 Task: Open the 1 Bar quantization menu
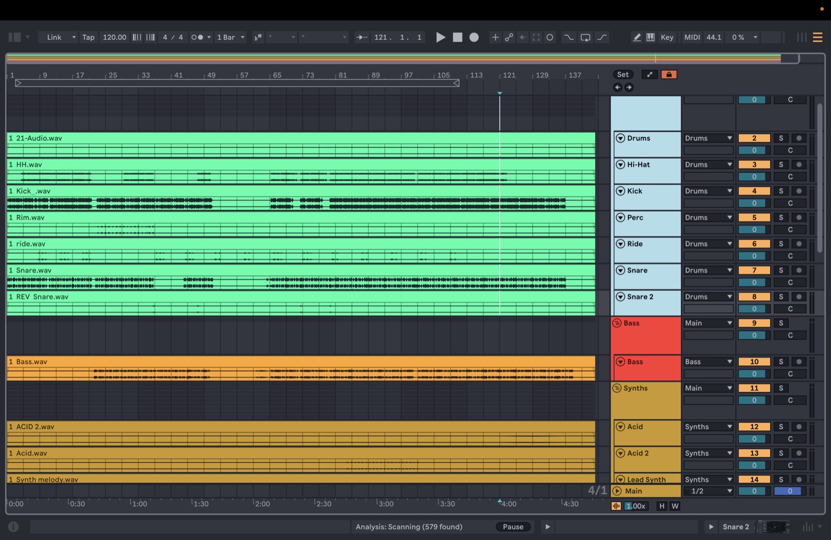[231, 37]
